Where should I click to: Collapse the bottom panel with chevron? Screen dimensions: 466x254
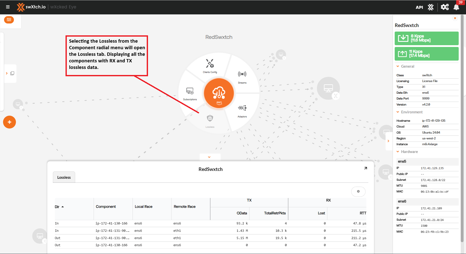(x=209, y=157)
